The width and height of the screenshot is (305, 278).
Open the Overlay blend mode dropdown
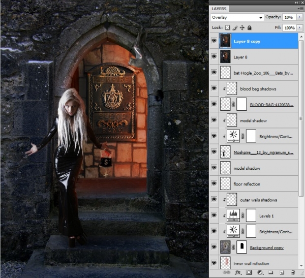click(x=237, y=17)
